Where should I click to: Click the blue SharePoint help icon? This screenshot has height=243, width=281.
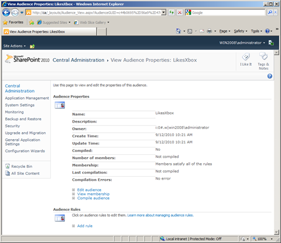[x=270, y=76]
